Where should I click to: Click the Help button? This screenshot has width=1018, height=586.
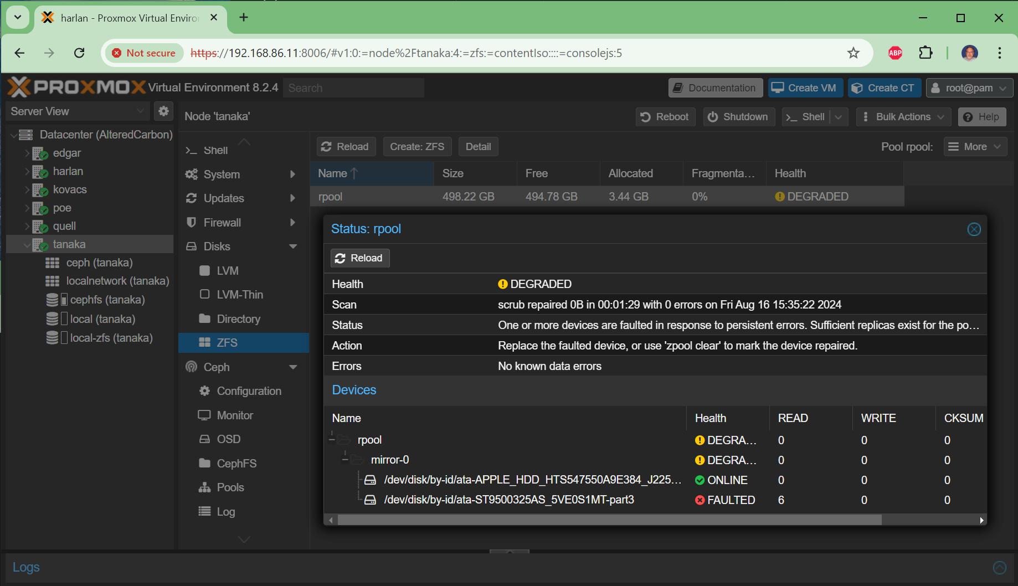[x=982, y=117]
